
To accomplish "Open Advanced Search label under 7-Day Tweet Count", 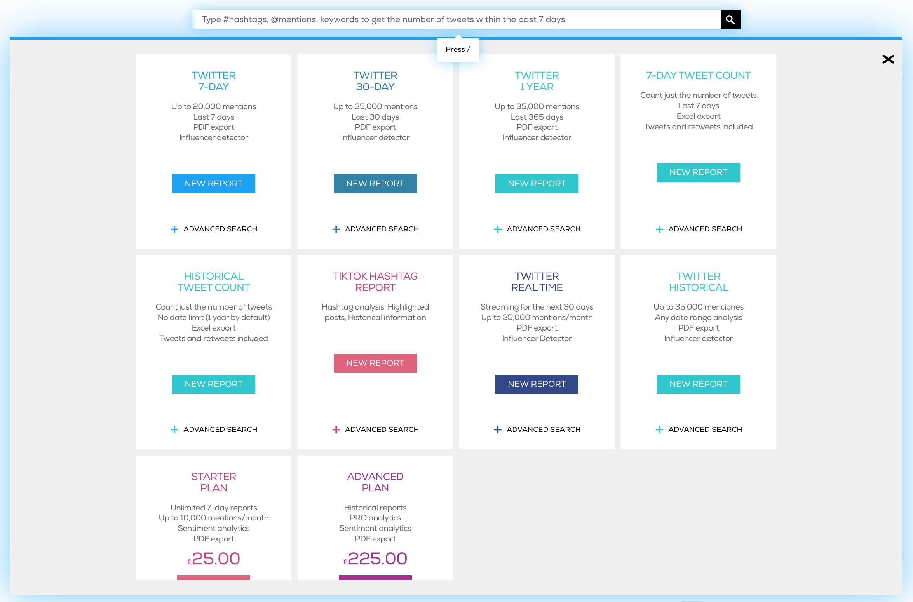I will (x=705, y=229).
